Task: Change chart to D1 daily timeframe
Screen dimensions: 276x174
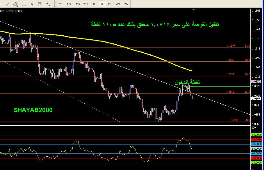Action: pos(110,4)
